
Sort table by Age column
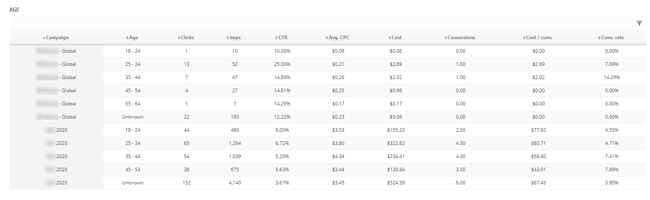[133, 38]
